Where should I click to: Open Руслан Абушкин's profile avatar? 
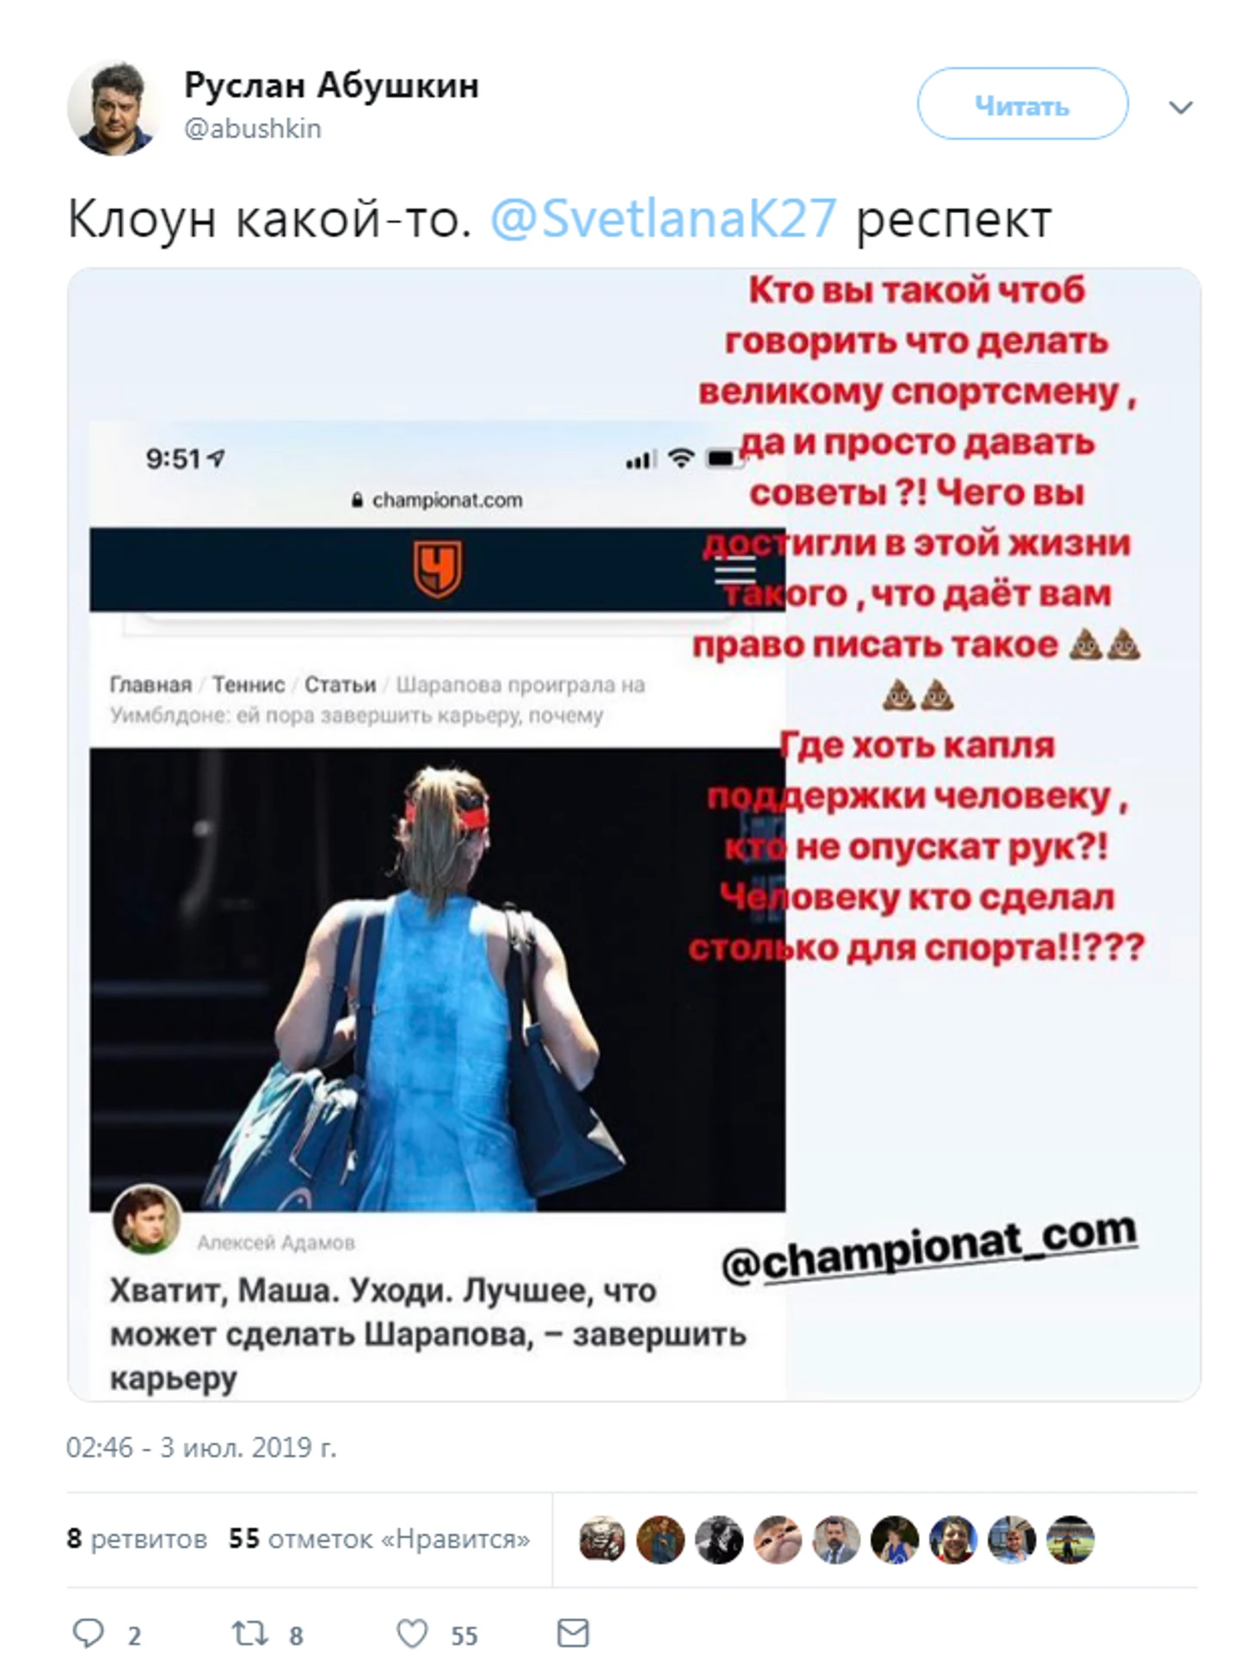pos(114,108)
